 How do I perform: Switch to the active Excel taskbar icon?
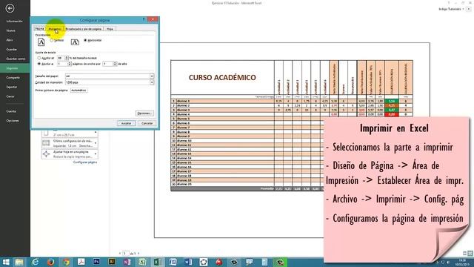click(x=157, y=262)
